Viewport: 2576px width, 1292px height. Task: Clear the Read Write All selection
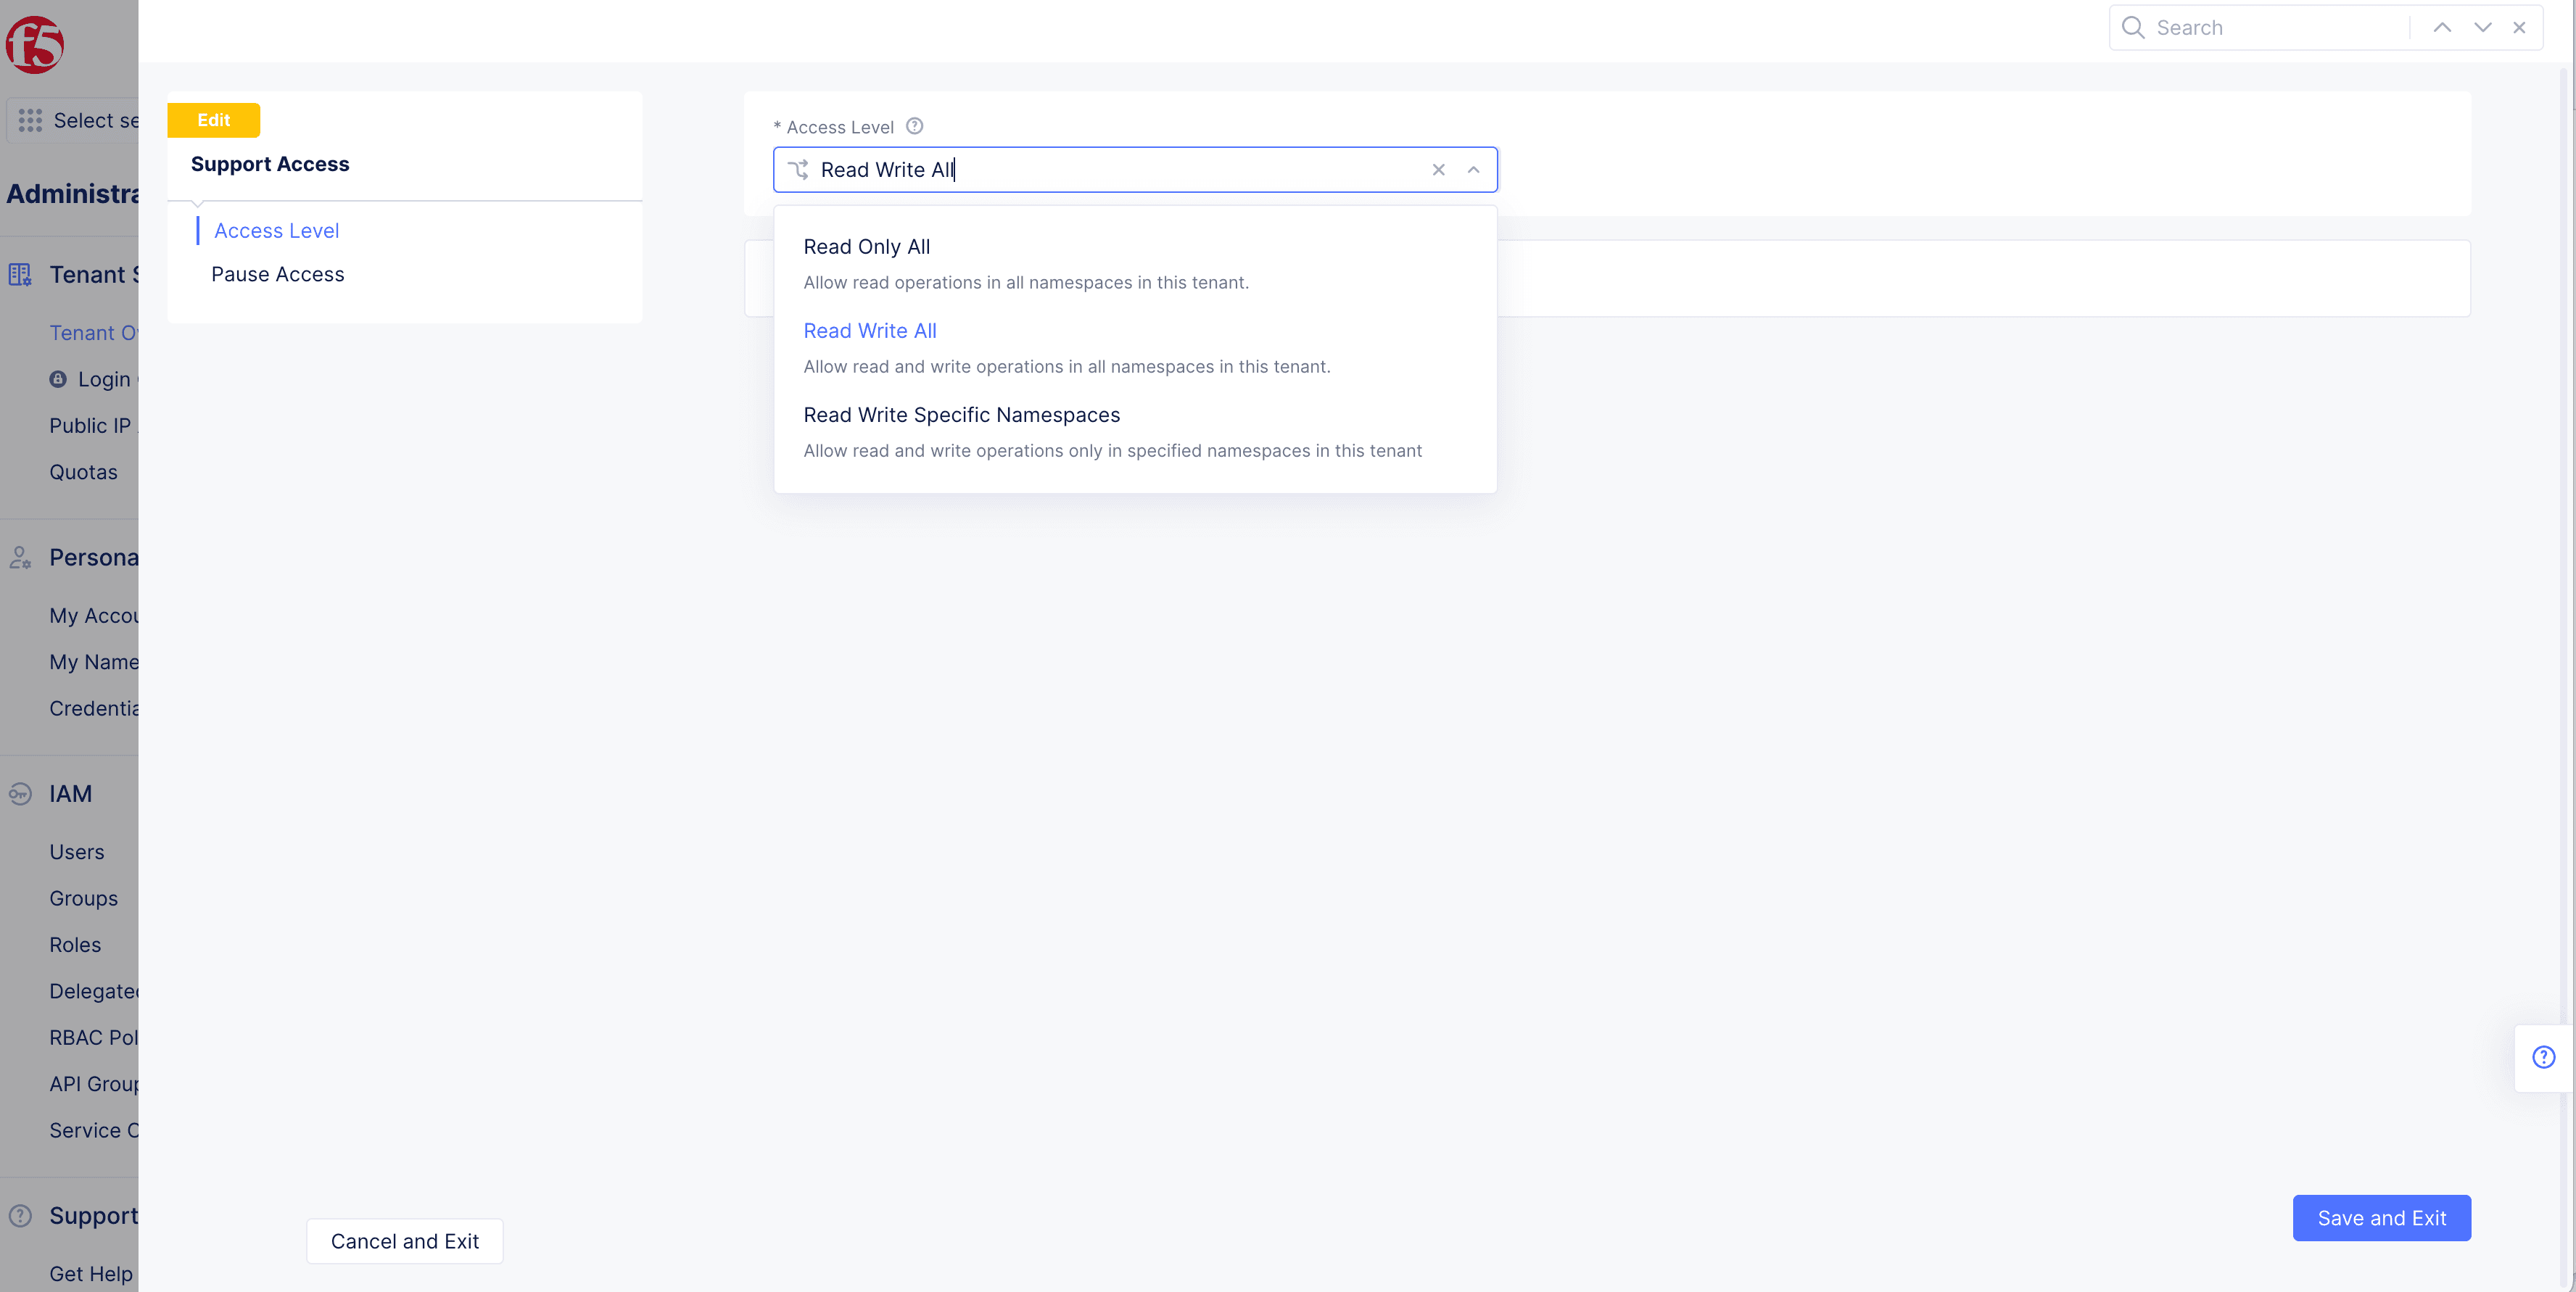click(x=1437, y=170)
